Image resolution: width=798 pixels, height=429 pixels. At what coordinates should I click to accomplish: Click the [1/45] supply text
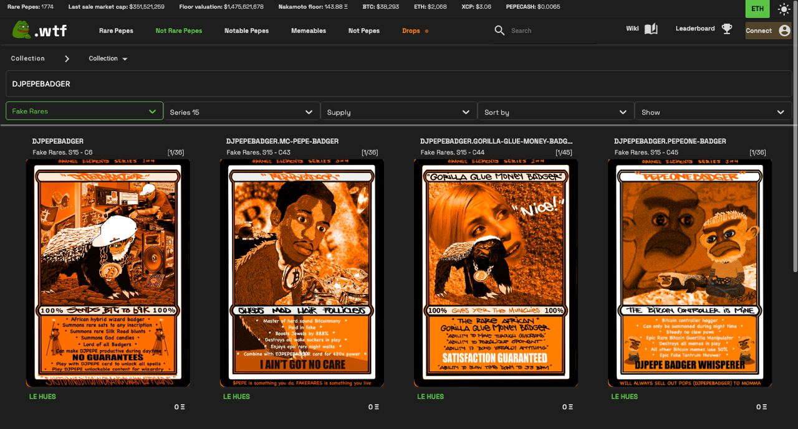point(564,153)
